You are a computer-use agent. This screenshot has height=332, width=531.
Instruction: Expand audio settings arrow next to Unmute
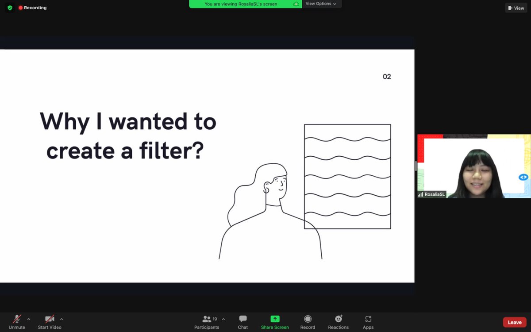click(29, 319)
